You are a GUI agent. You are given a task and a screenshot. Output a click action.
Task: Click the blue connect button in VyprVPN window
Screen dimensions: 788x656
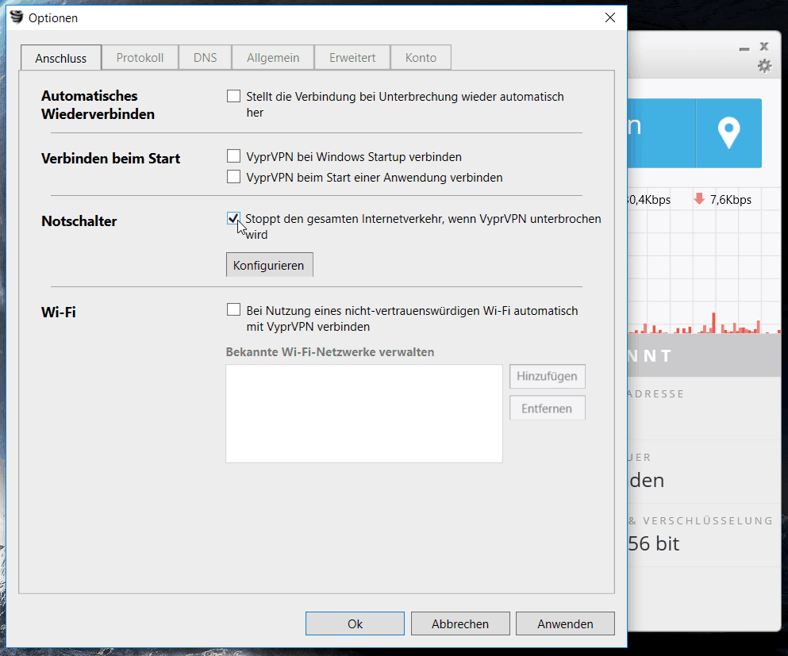click(662, 132)
